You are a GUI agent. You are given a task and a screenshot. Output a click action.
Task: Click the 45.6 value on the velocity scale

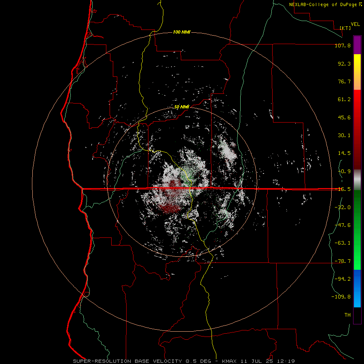[344, 117]
